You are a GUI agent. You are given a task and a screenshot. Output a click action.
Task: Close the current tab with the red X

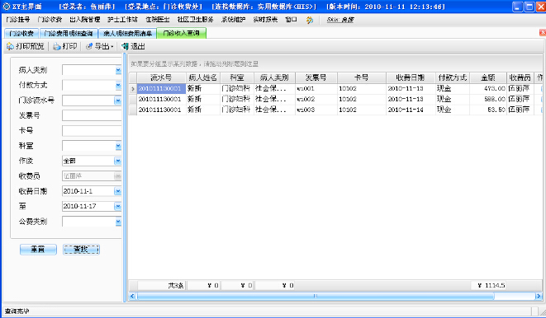(x=543, y=33)
